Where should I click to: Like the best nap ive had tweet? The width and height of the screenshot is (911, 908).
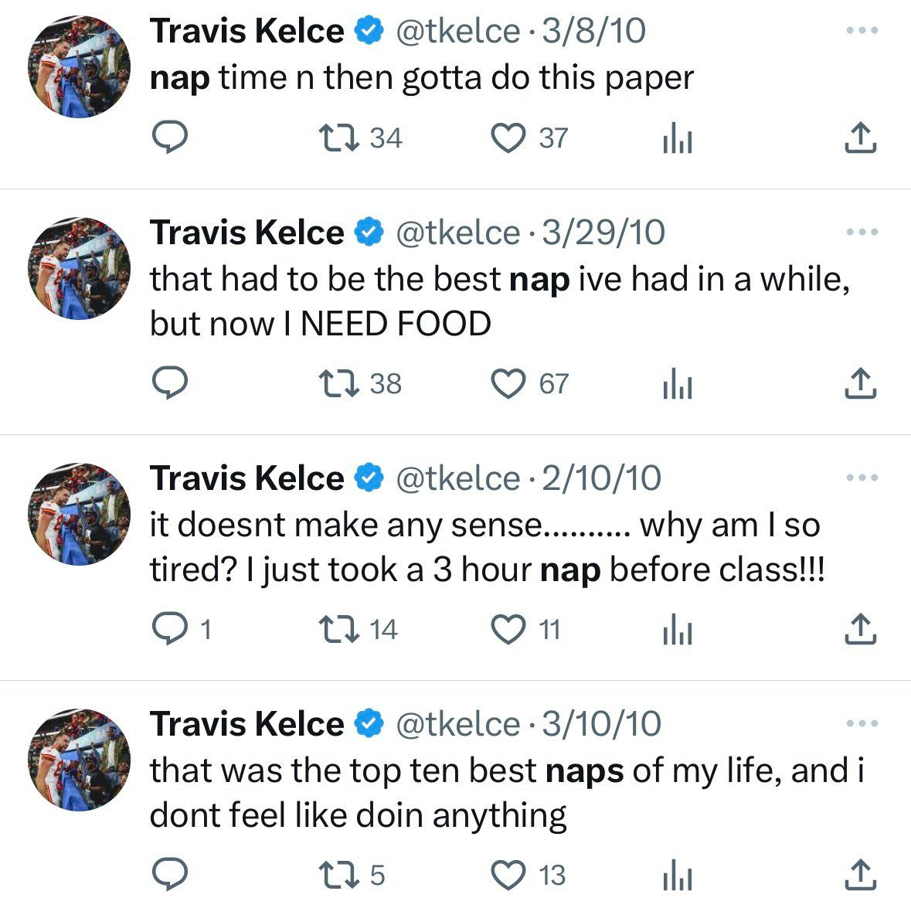[x=508, y=382]
